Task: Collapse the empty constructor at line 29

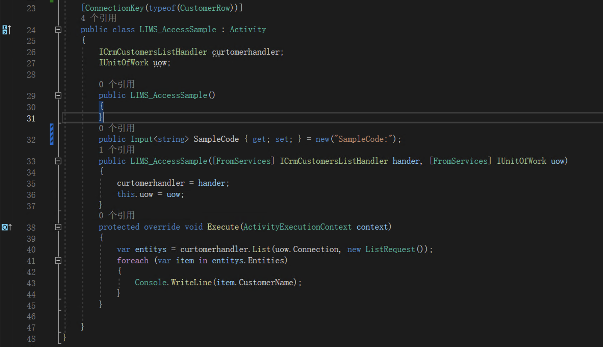Action: tap(58, 95)
